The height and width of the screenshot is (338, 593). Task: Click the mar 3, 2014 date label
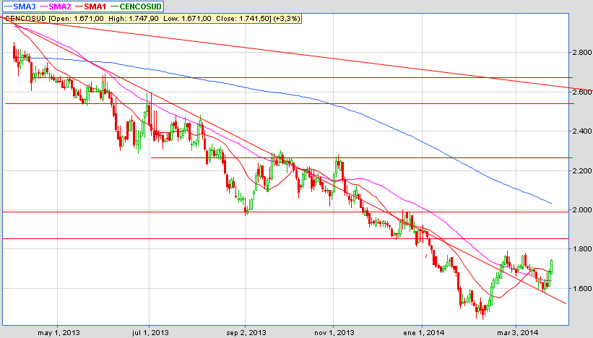click(x=517, y=333)
